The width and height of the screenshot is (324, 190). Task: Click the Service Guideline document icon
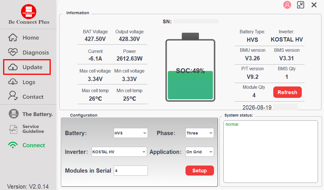point(13,129)
